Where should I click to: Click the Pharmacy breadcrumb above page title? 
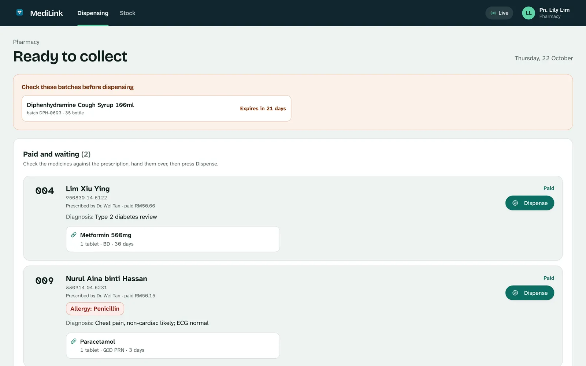point(26,42)
